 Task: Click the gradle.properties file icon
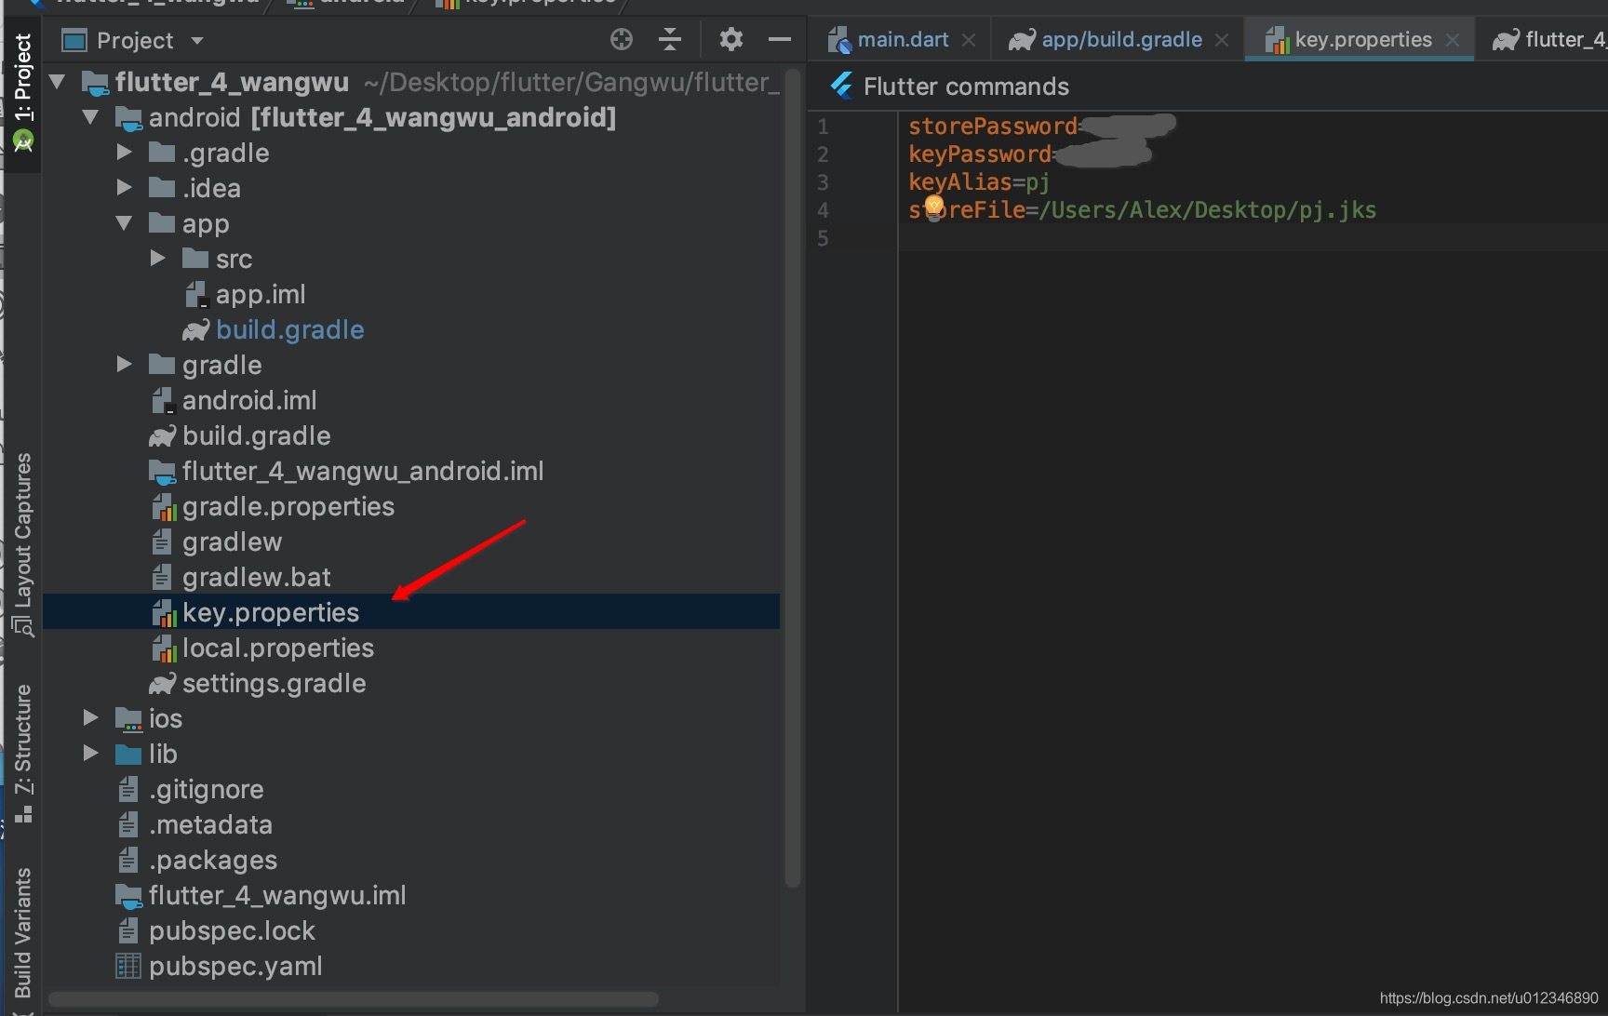(x=164, y=507)
